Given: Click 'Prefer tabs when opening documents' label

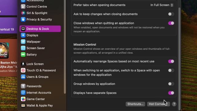Looking at the screenshot, I should 99,5.
